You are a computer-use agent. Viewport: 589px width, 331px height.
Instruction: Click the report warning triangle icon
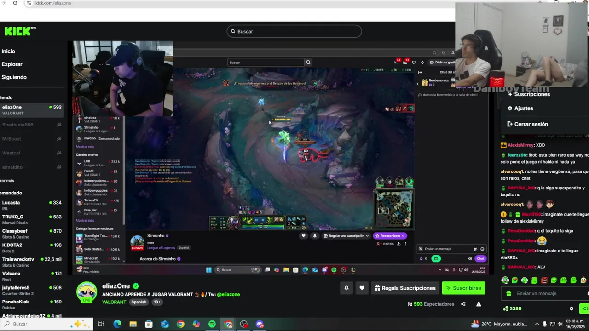(479, 304)
